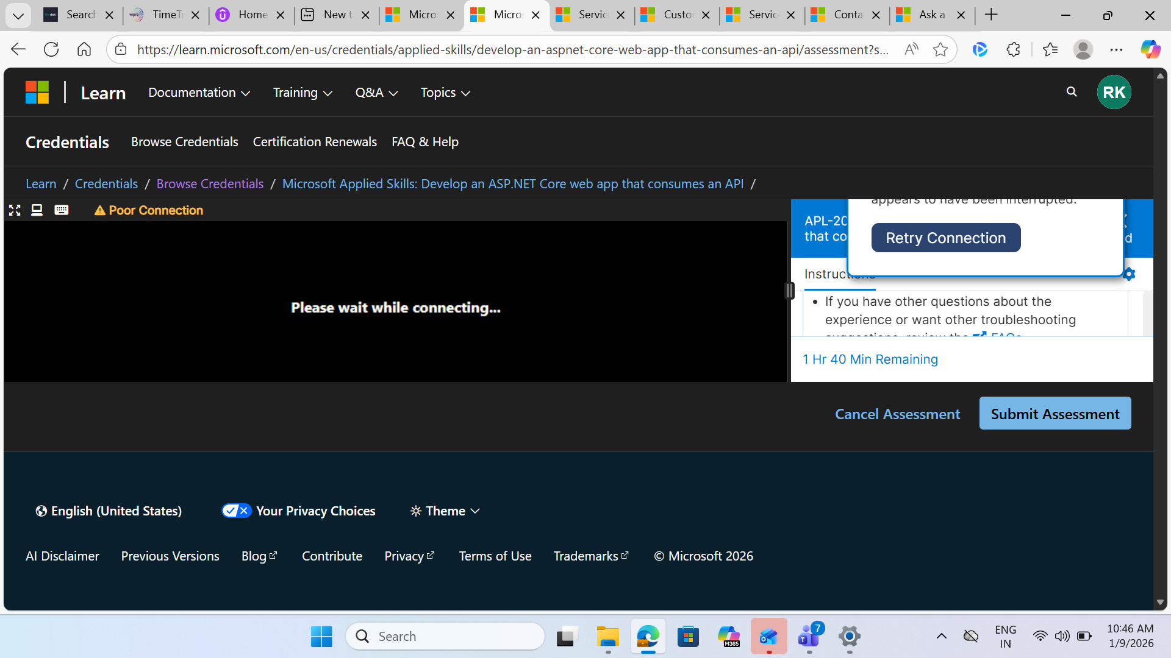This screenshot has width=1171, height=658.
Task: Enter fullscreen mode for the lab environment
Action: point(15,210)
